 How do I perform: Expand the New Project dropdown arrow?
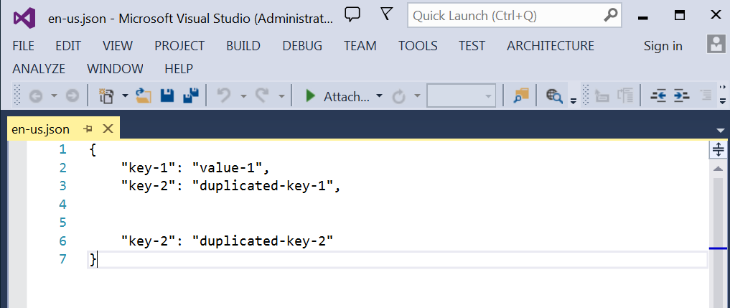click(x=125, y=96)
